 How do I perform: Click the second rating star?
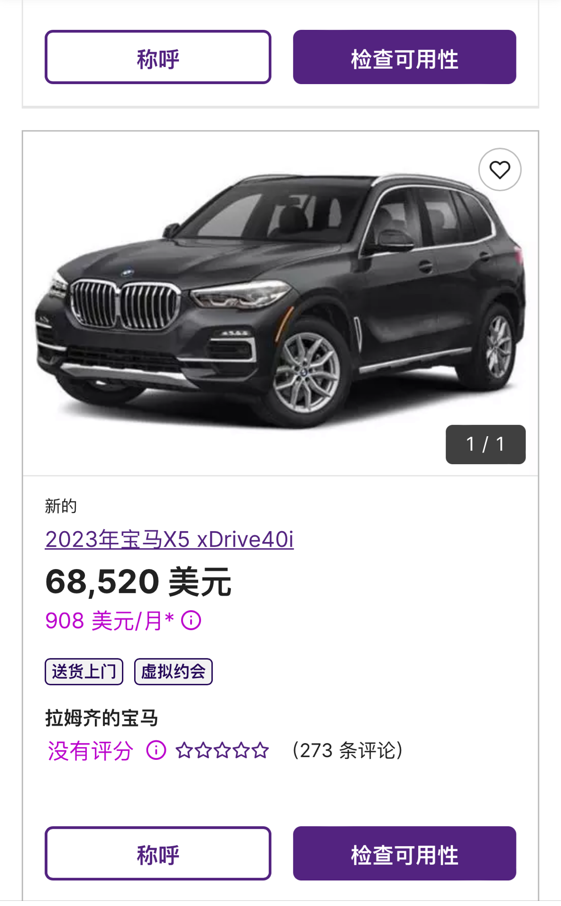tap(203, 750)
